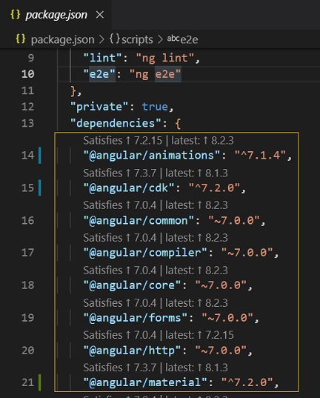The image size is (320, 398).
Task: Open e2e breadcrumb segment
Action: pos(189,39)
